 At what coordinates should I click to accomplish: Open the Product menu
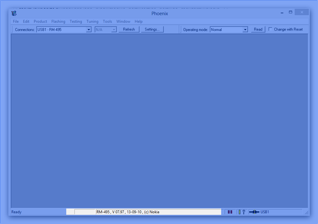(x=40, y=21)
